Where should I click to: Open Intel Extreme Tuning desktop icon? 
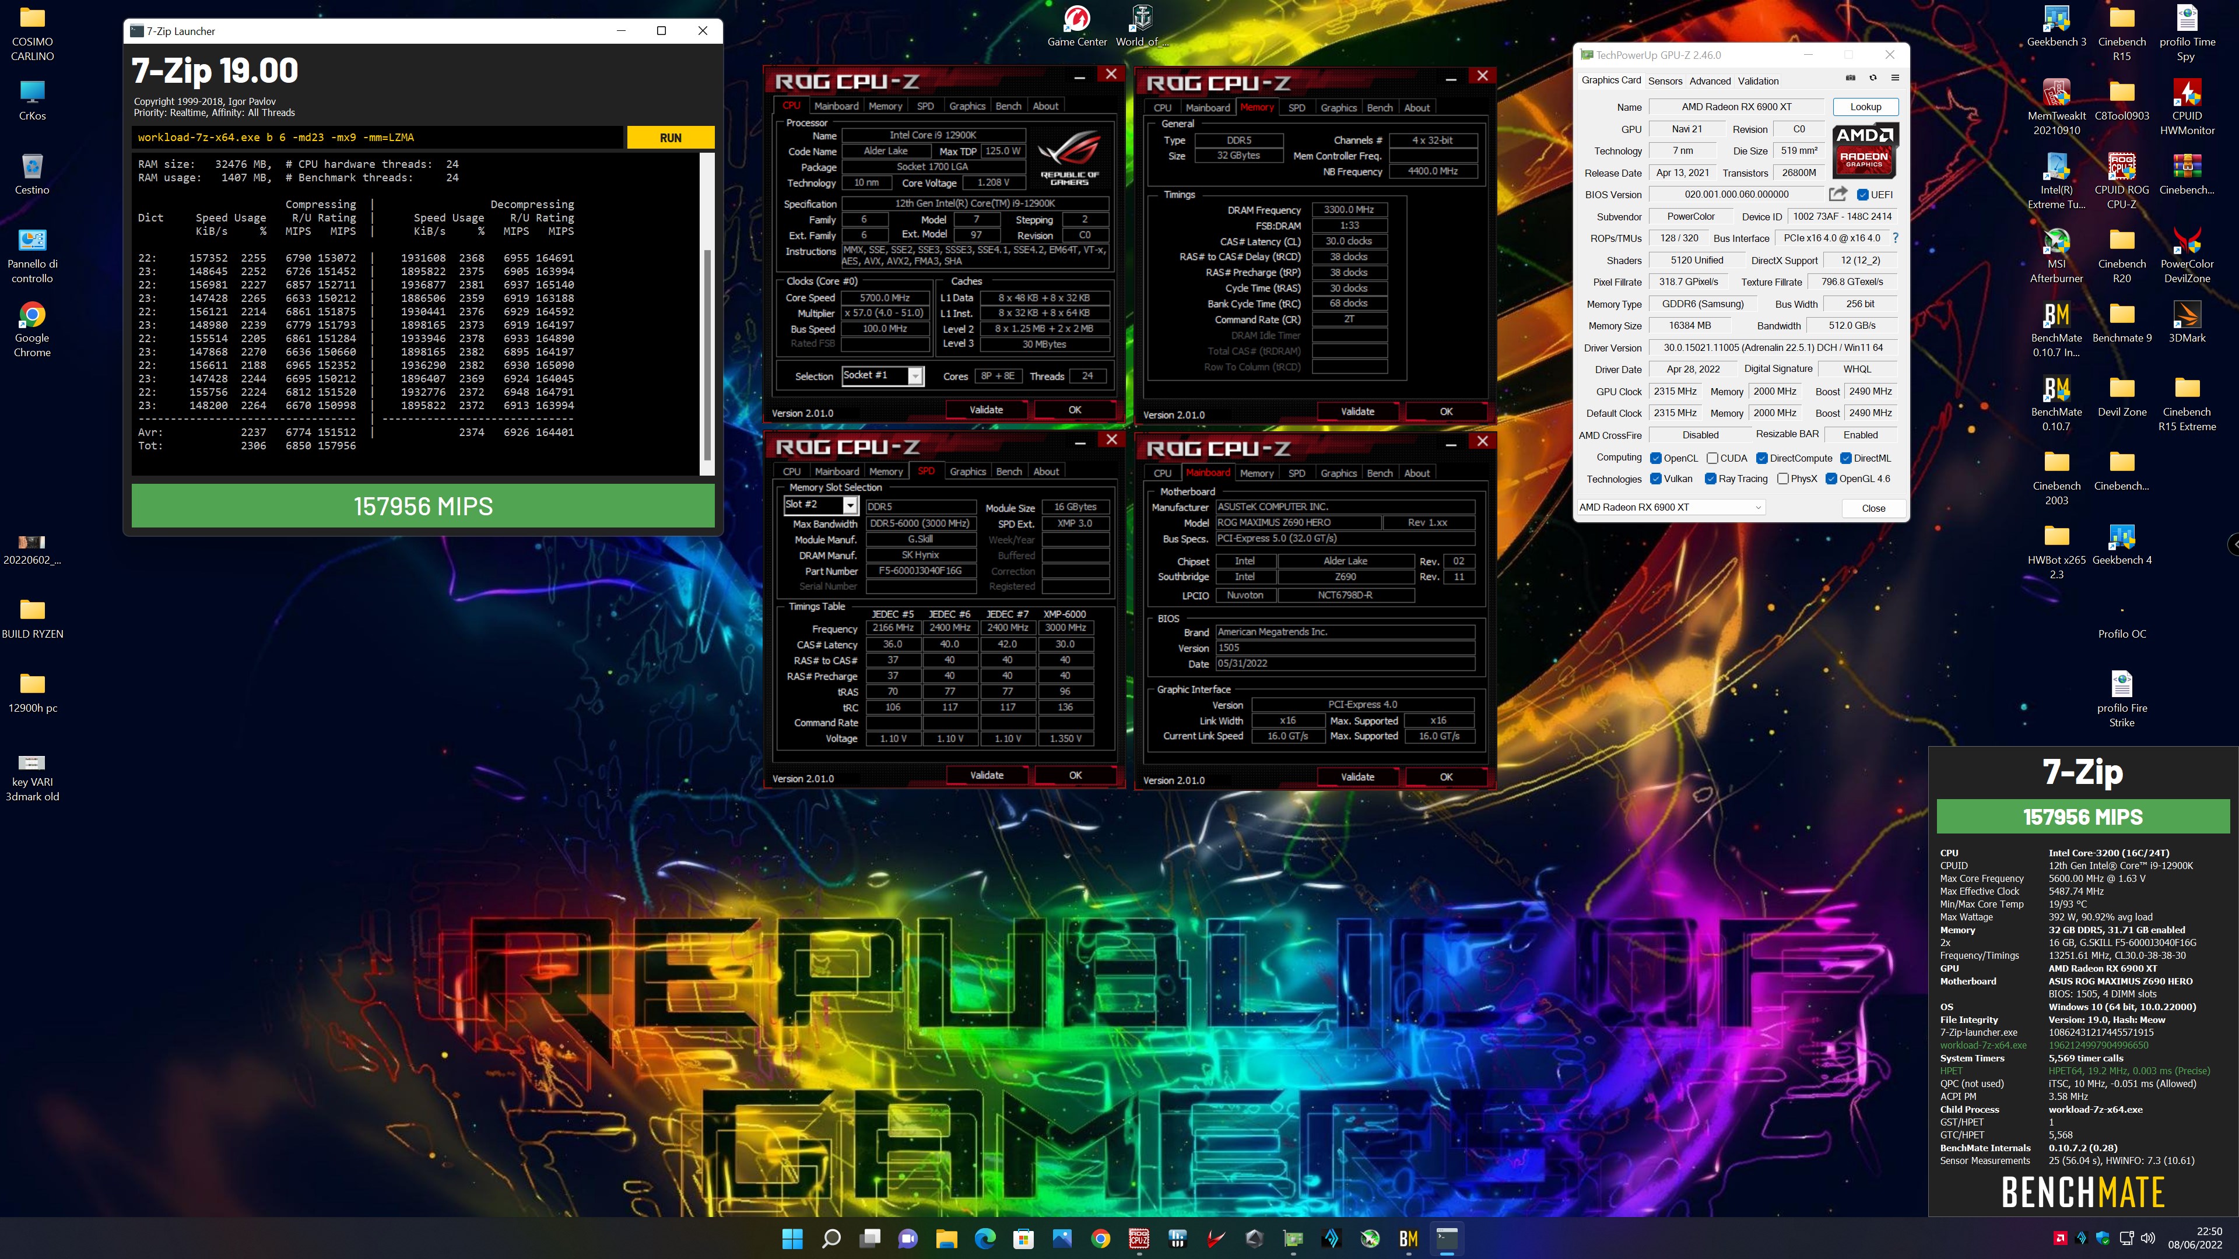point(2056,182)
